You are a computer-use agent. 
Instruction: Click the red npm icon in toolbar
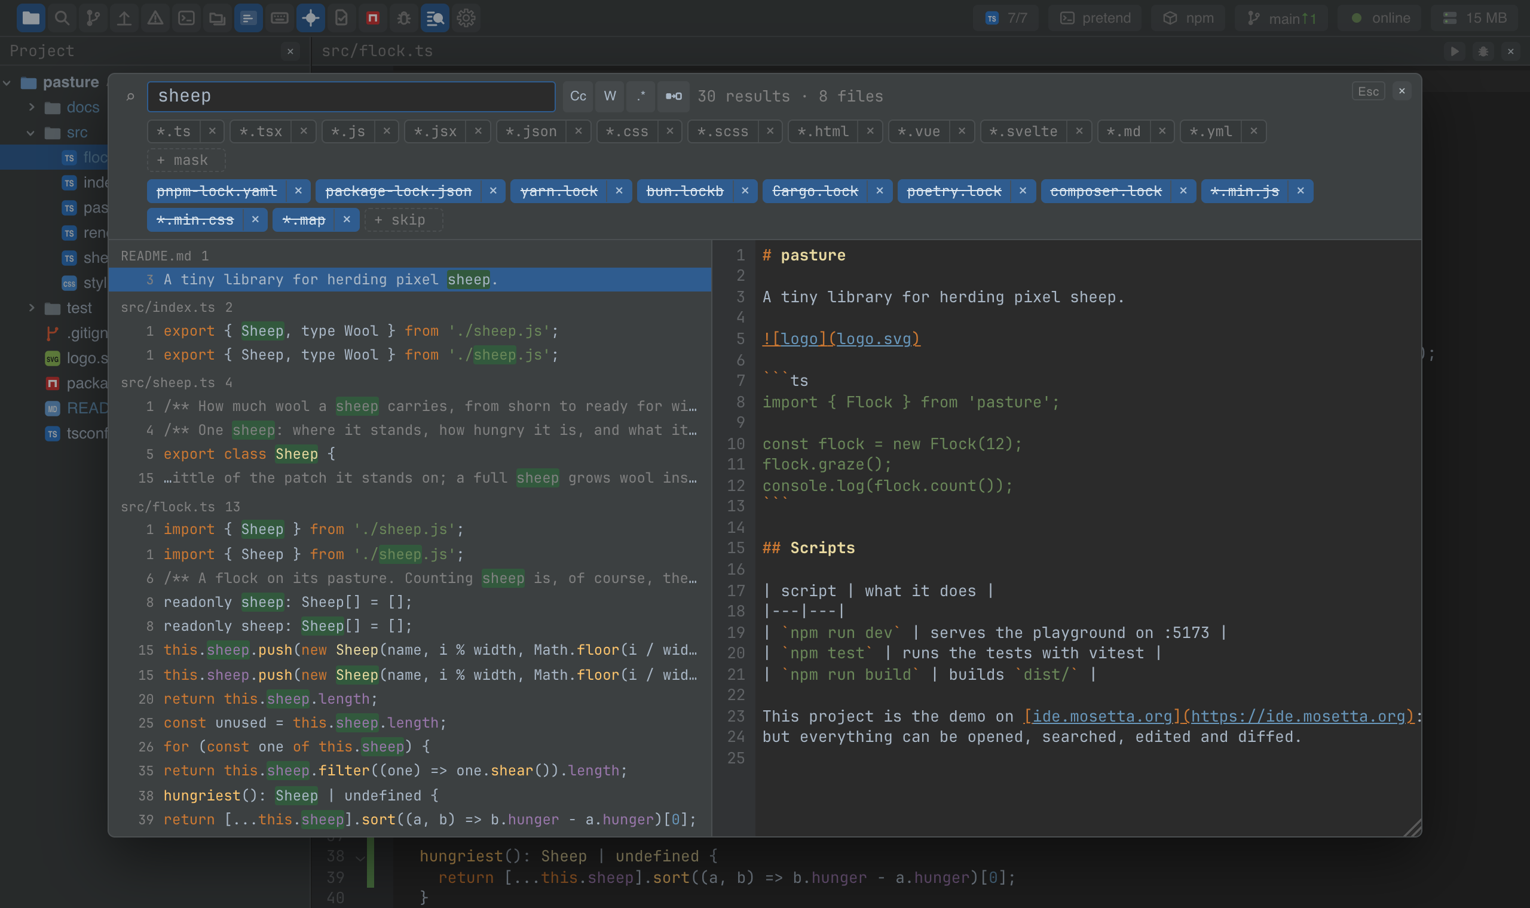373,18
